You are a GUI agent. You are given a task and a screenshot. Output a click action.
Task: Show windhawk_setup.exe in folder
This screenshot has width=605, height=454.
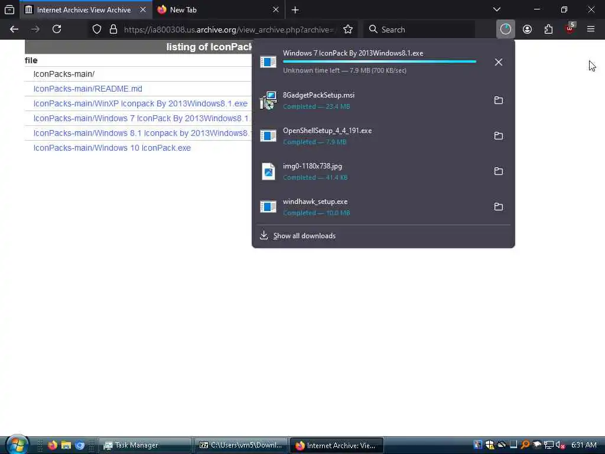(499, 207)
